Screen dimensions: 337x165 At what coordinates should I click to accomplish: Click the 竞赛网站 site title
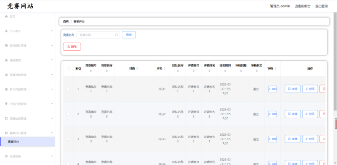click(21, 6)
